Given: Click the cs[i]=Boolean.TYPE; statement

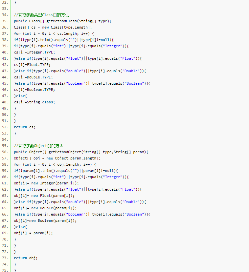Looking at the screenshot, I should [34, 90].
